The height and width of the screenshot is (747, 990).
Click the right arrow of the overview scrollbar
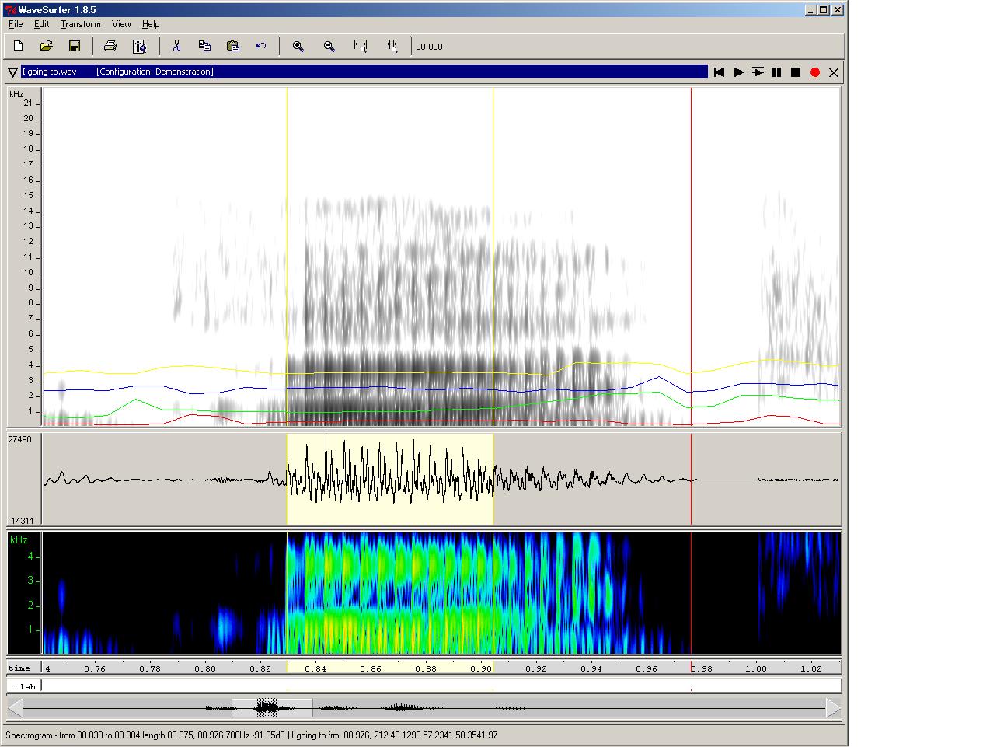click(x=833, y=708)
